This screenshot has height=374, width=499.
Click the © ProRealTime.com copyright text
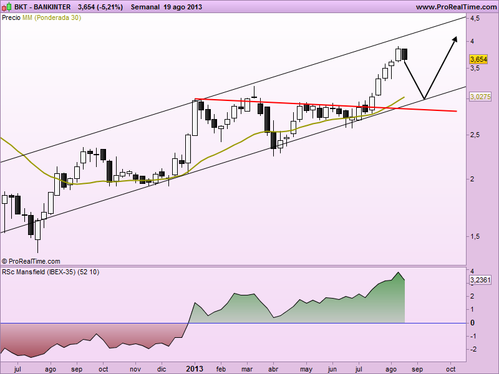pos(31,261)
